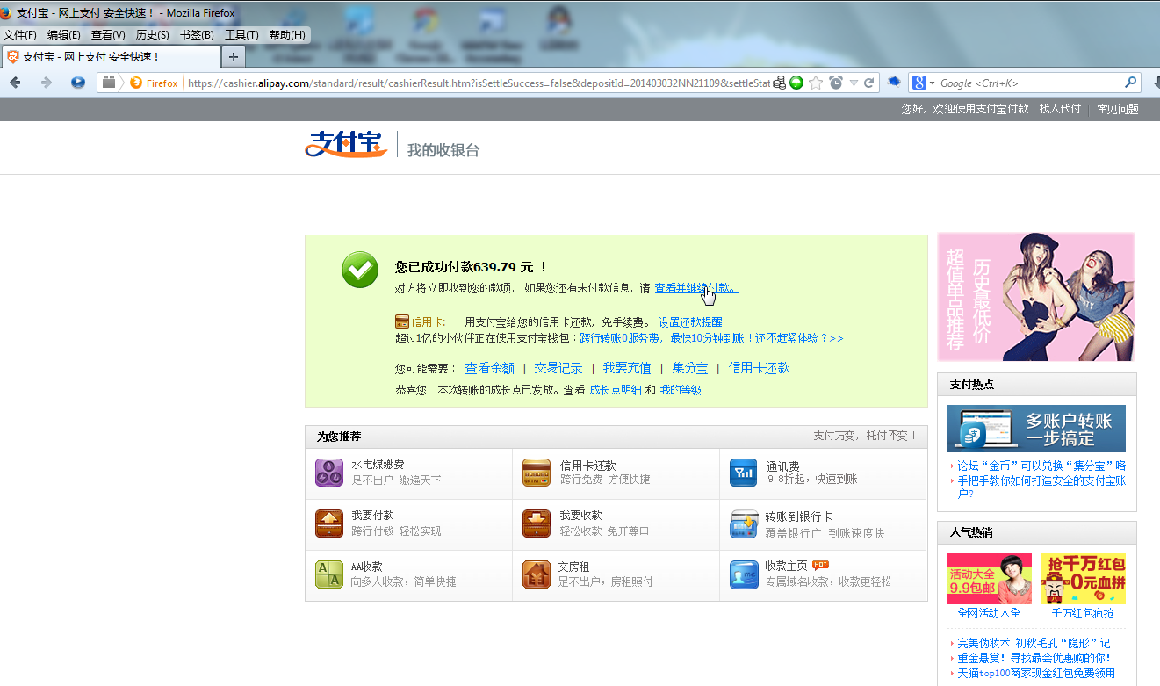Click the 集分宝 link
The height and width of the screenshot is (686, 1160).
(690, 368)
